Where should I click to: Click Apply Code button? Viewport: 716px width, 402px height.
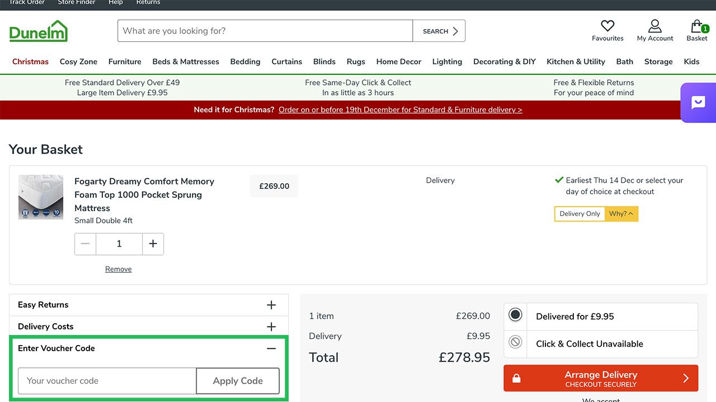[x=238, y=381]
